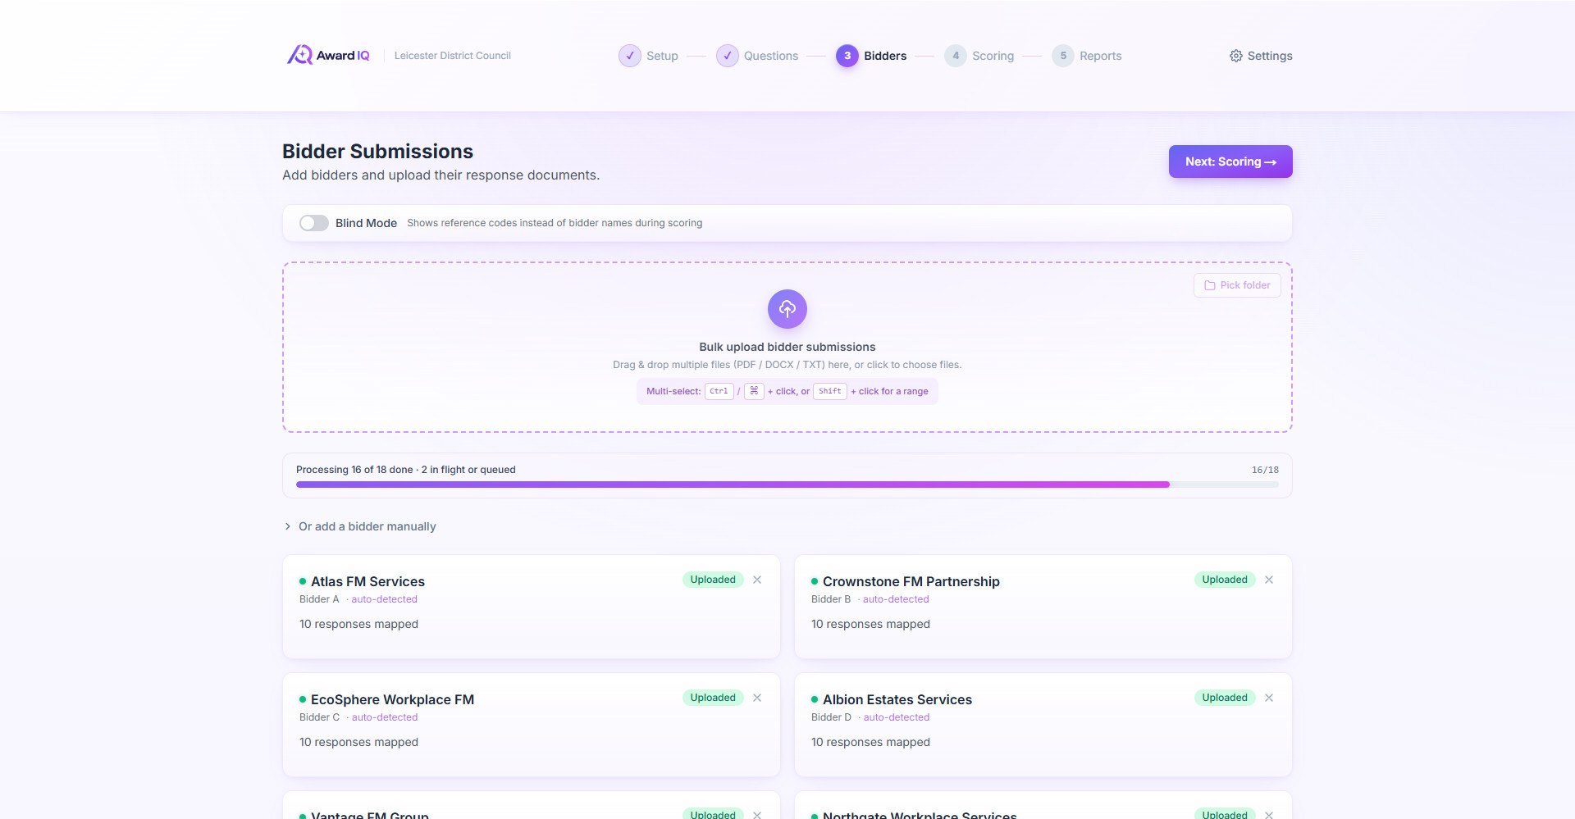
Task: Enable the Blind Mode toggle
Action: [x=313, y=223]
